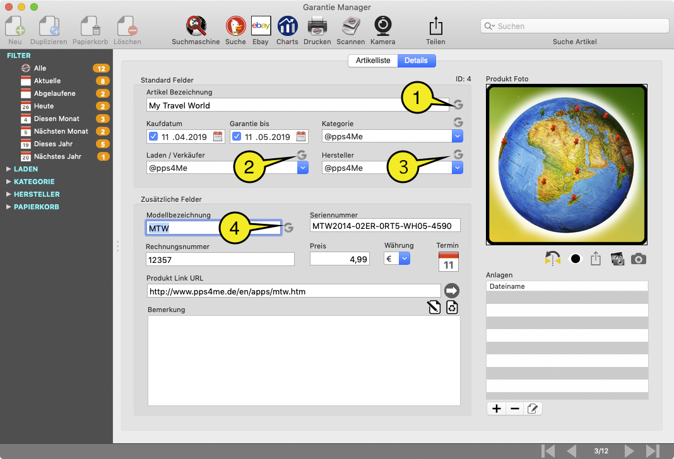The height and width of the screenshot is (459, 674).
Task: Switch to the Details tab
Action: (416, 61)
